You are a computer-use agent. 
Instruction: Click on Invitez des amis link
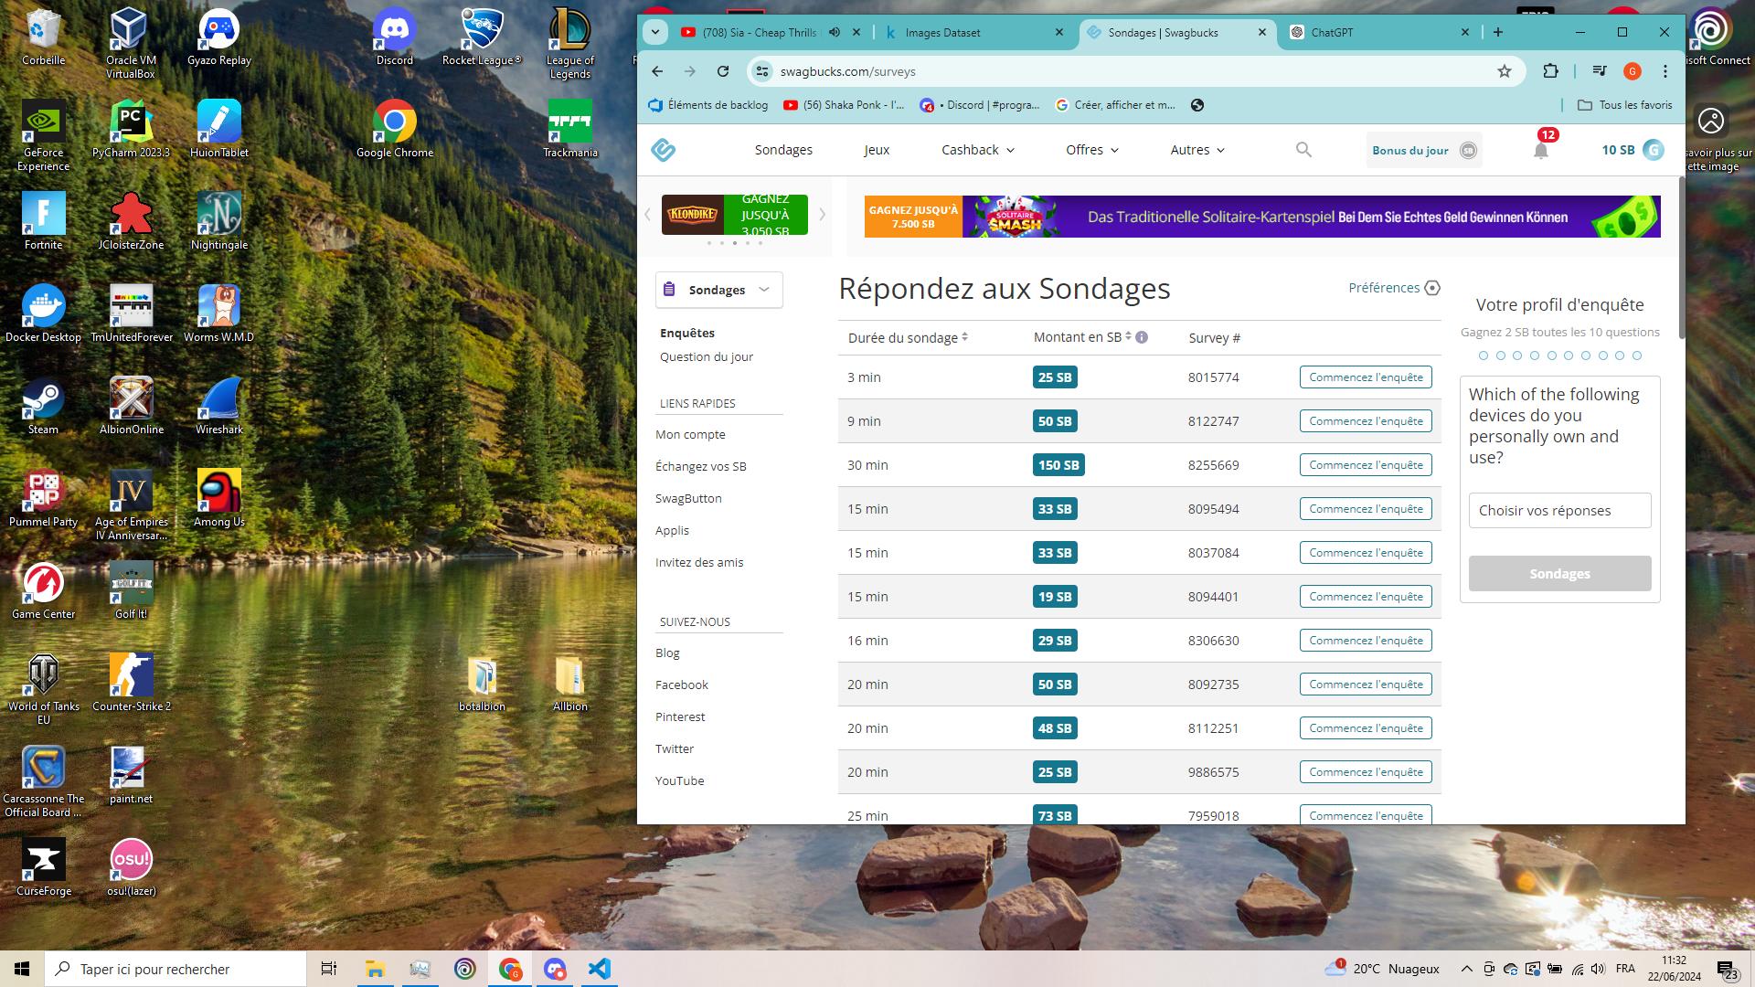[x=698, y=562]
